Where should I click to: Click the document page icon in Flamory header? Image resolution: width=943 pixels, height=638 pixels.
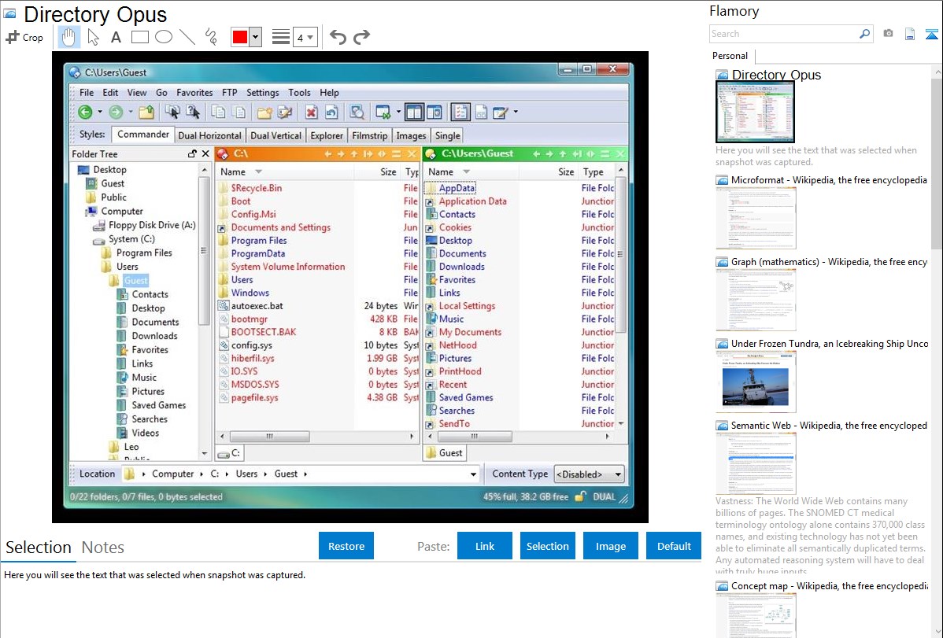[x=910, y=34]
